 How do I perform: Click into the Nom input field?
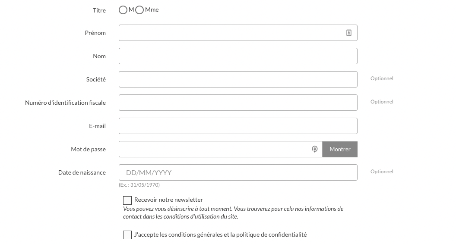pos(238,56)
